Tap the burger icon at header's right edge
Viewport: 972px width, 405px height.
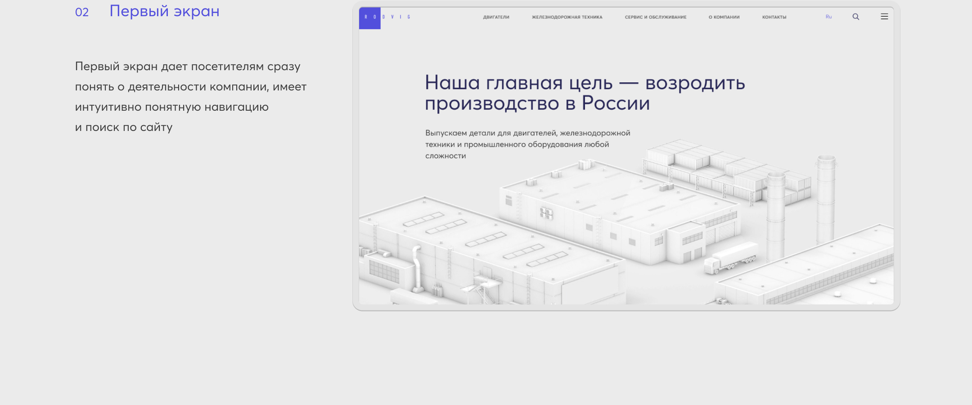(x=885, y=16)
